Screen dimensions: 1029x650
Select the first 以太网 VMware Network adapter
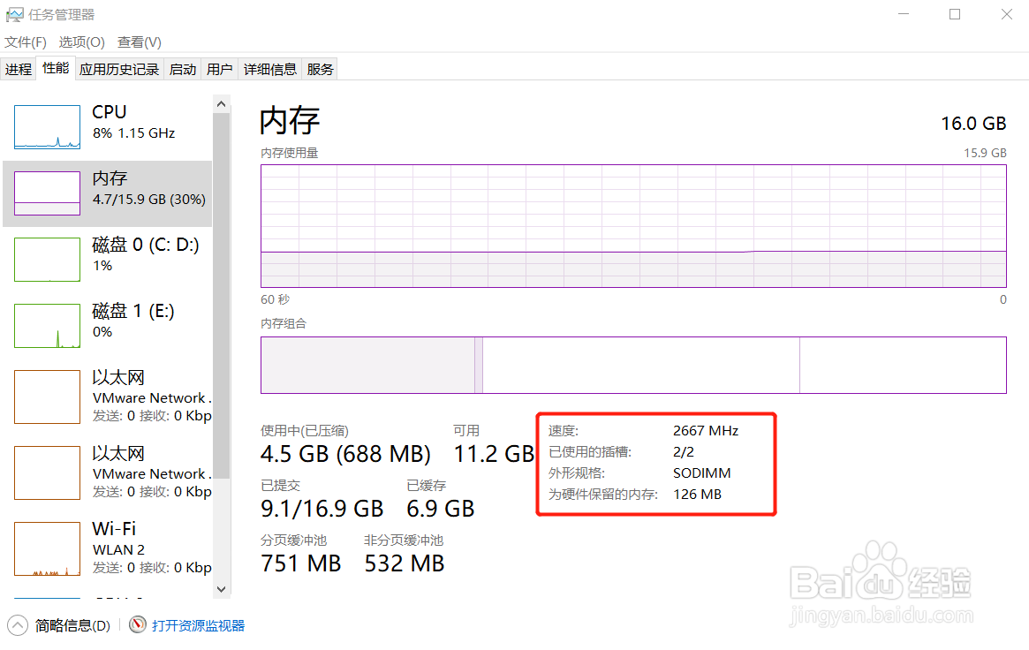click(x=108, y=397)
